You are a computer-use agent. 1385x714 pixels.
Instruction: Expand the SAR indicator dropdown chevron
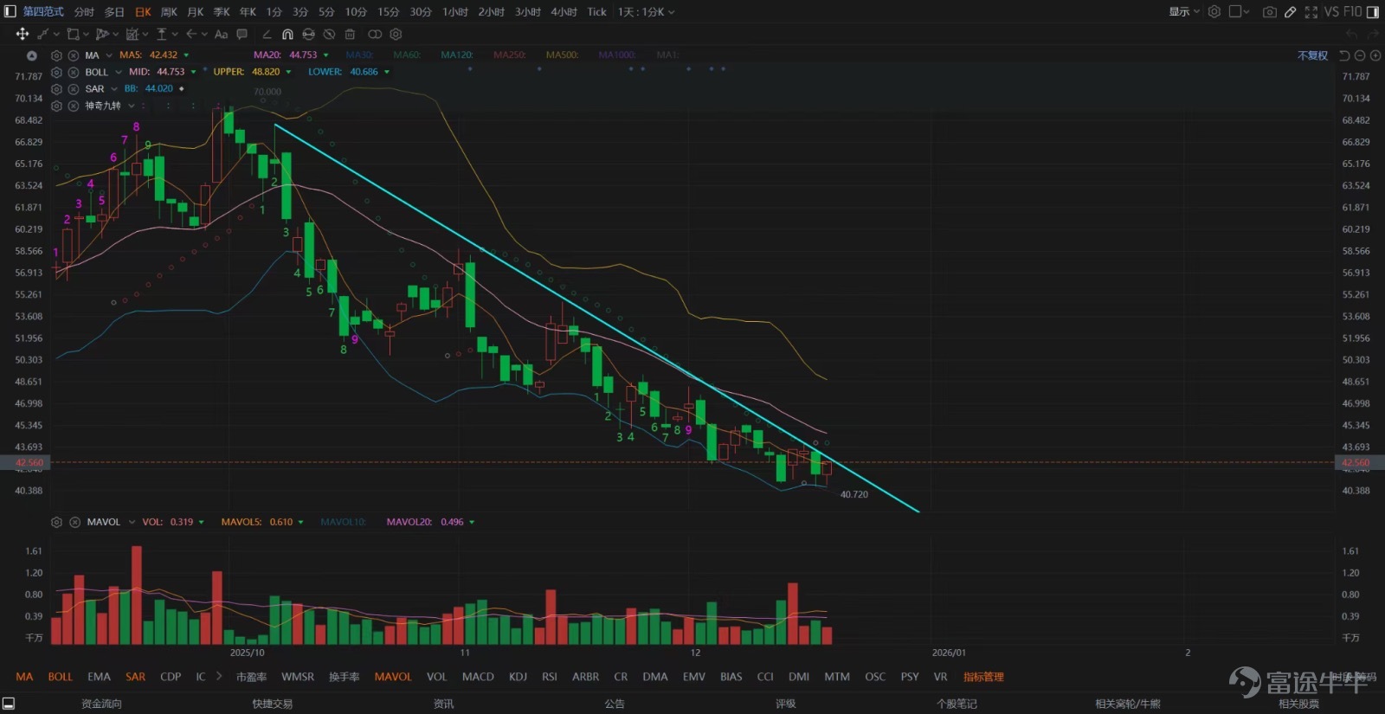tap(113, 88)
